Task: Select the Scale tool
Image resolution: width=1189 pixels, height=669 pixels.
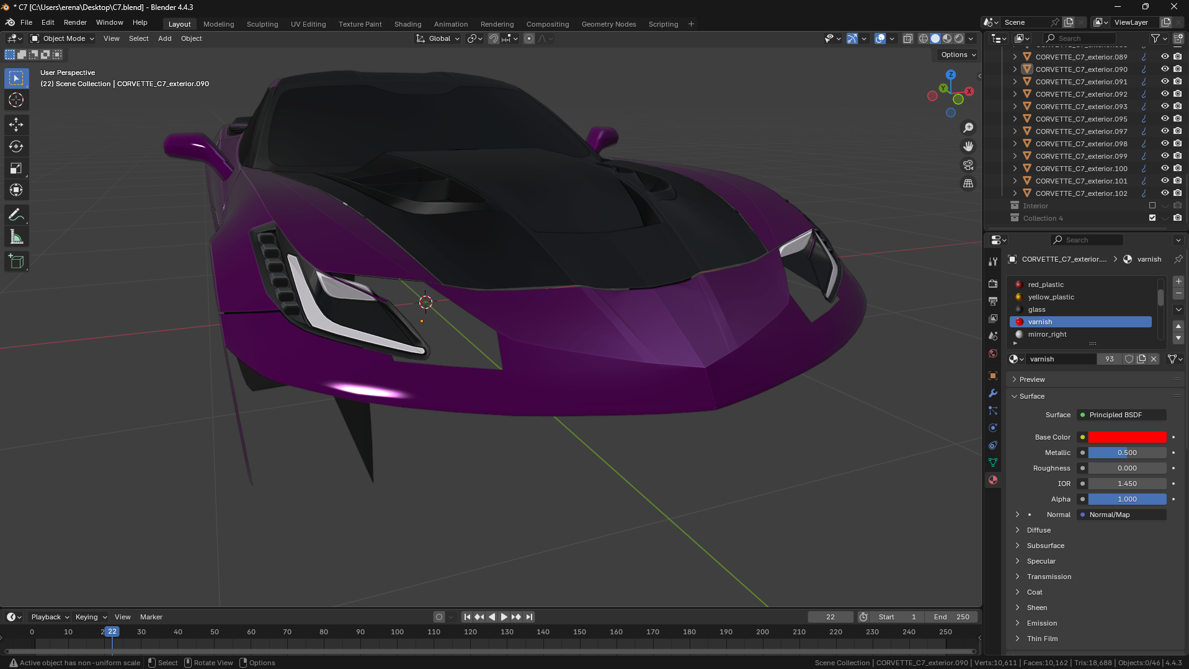Action: (x=16, y=169)
